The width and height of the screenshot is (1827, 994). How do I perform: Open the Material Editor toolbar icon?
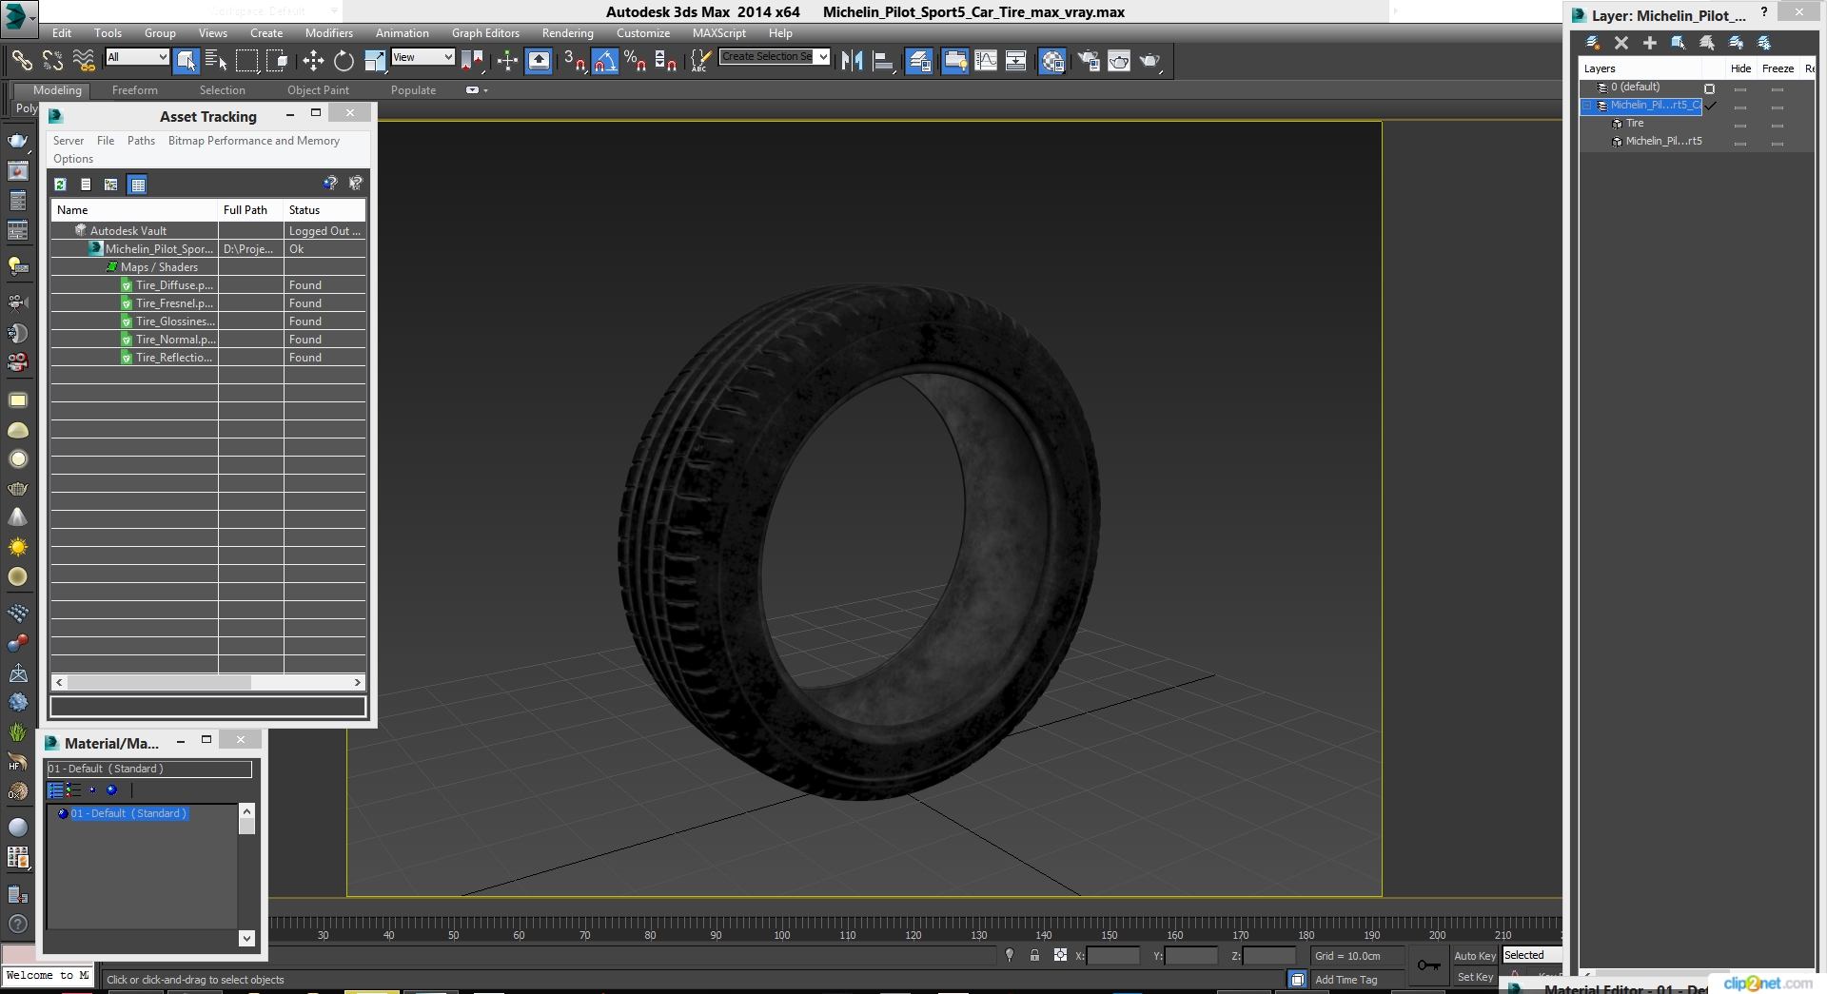(1052, 61)
